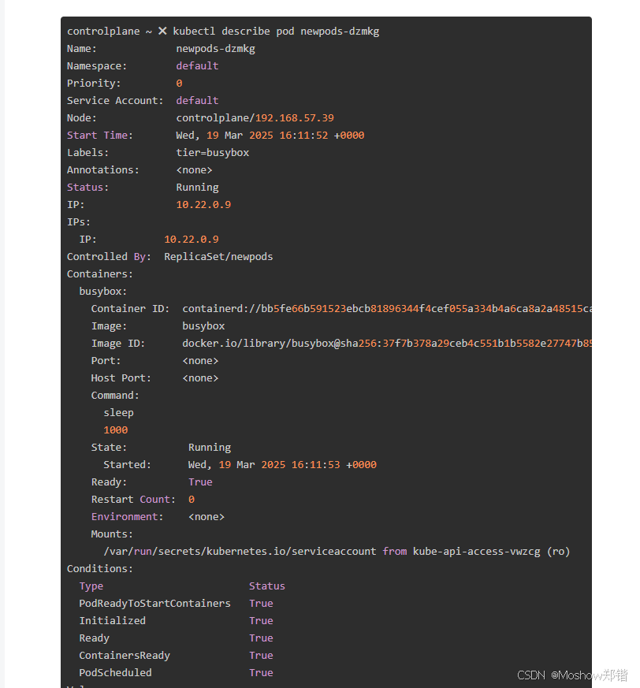Viewport: 640px width, 688px height.
Task: Click container State value Running
Action: (x=210, y=448)
